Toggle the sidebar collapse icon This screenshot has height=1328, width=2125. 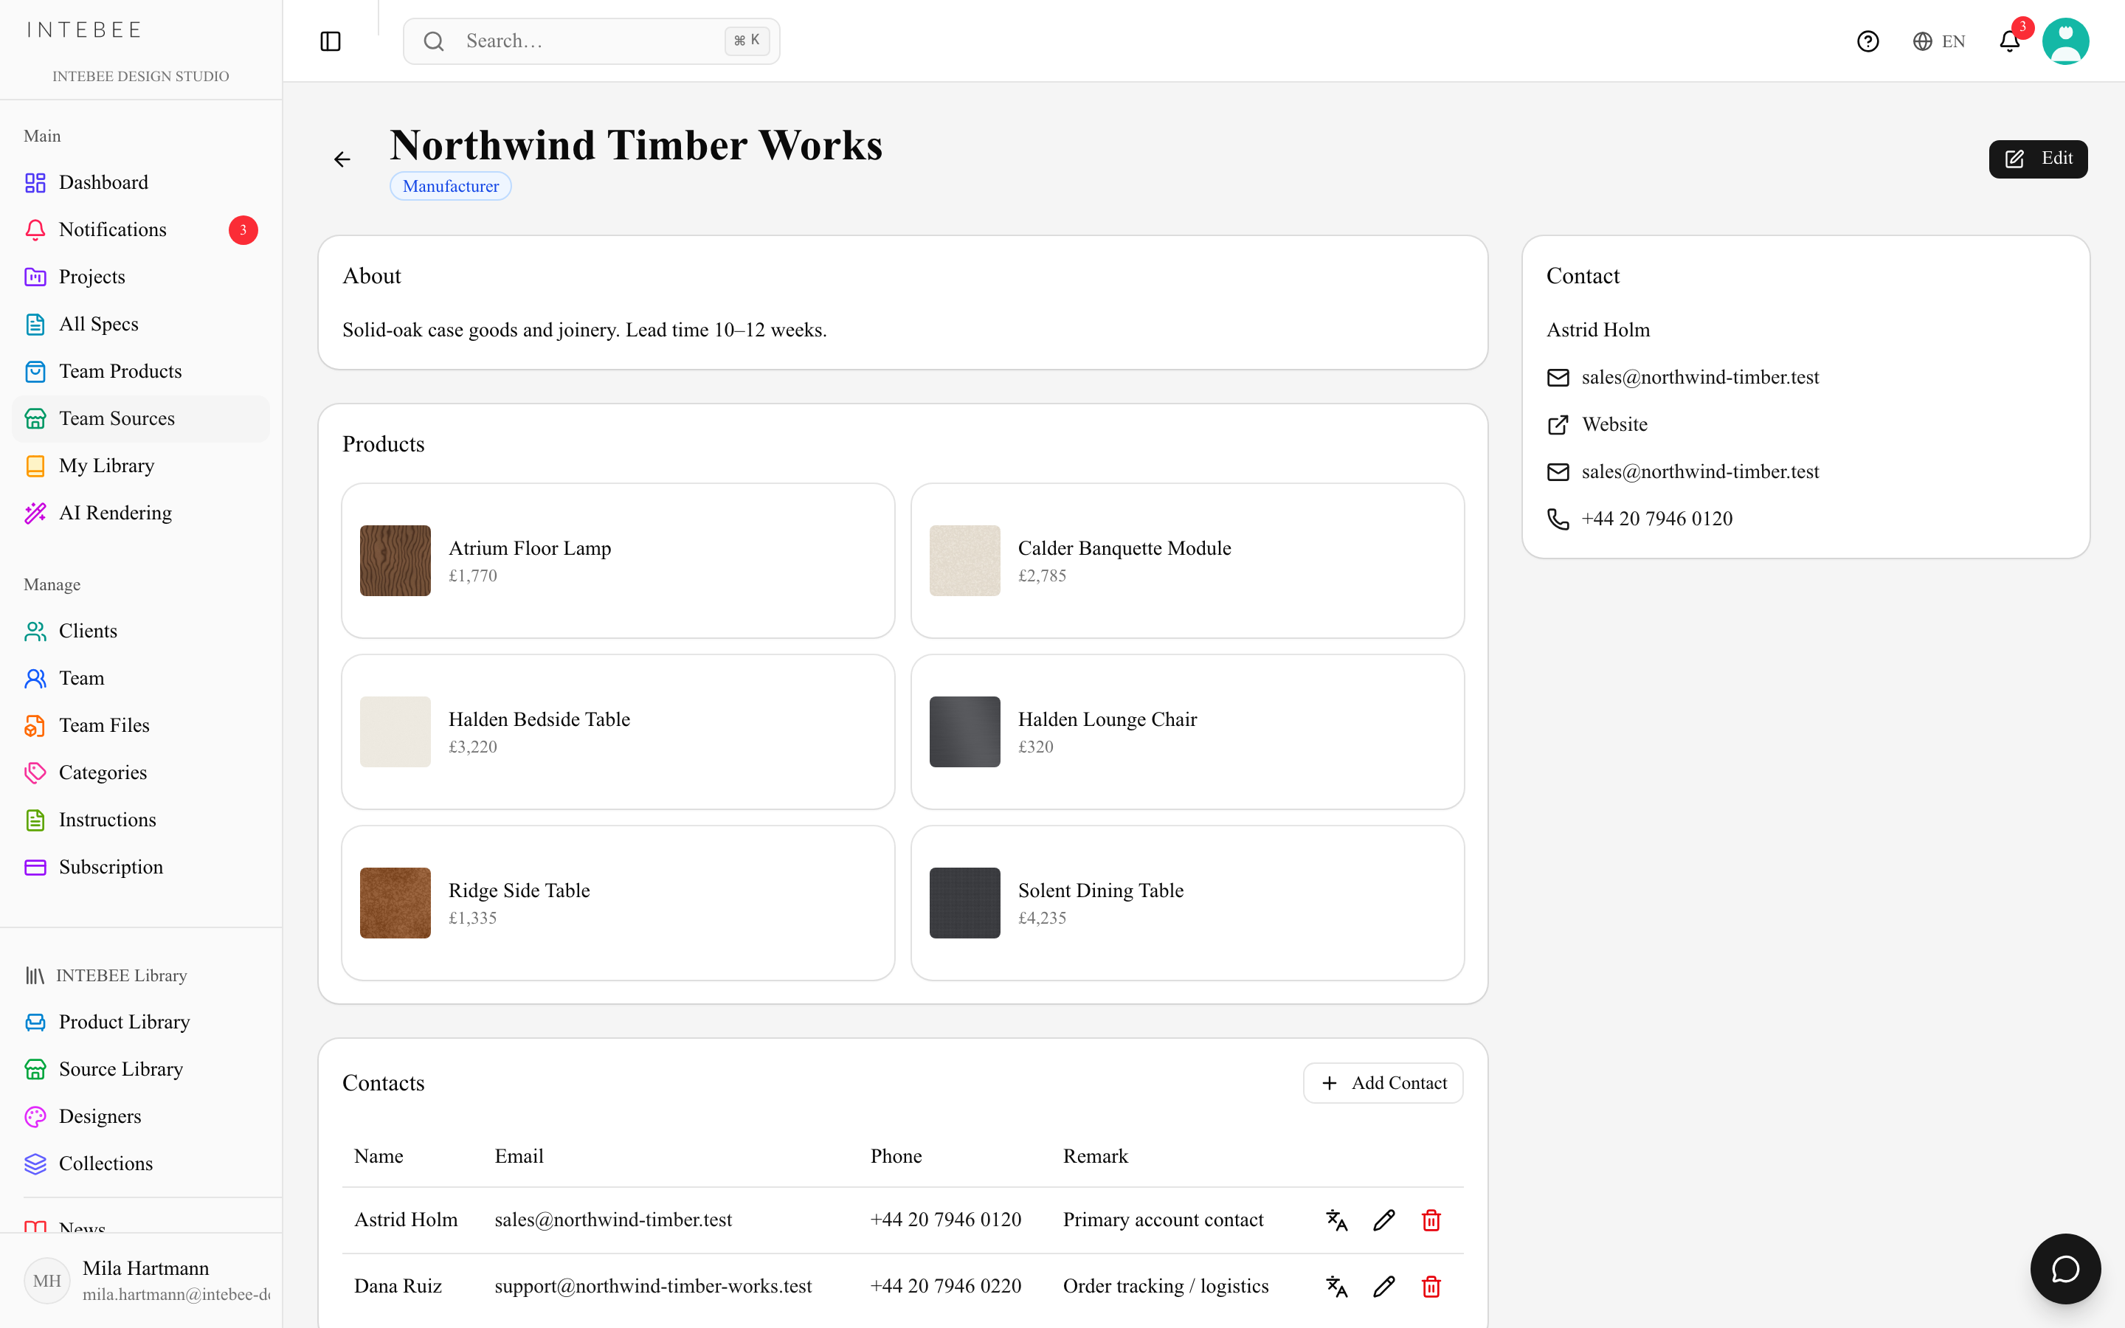[x=330, y=41]
